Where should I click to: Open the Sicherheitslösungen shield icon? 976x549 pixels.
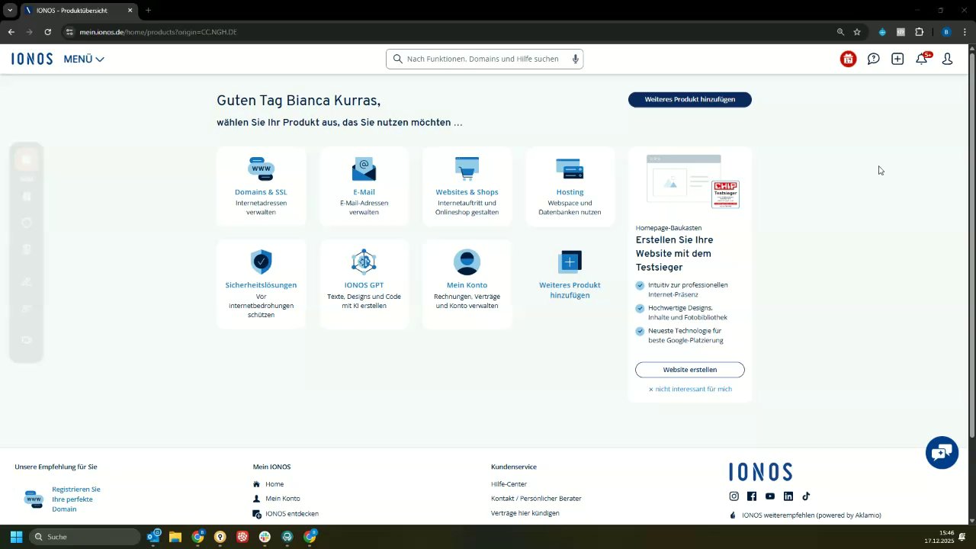(261, 262)
